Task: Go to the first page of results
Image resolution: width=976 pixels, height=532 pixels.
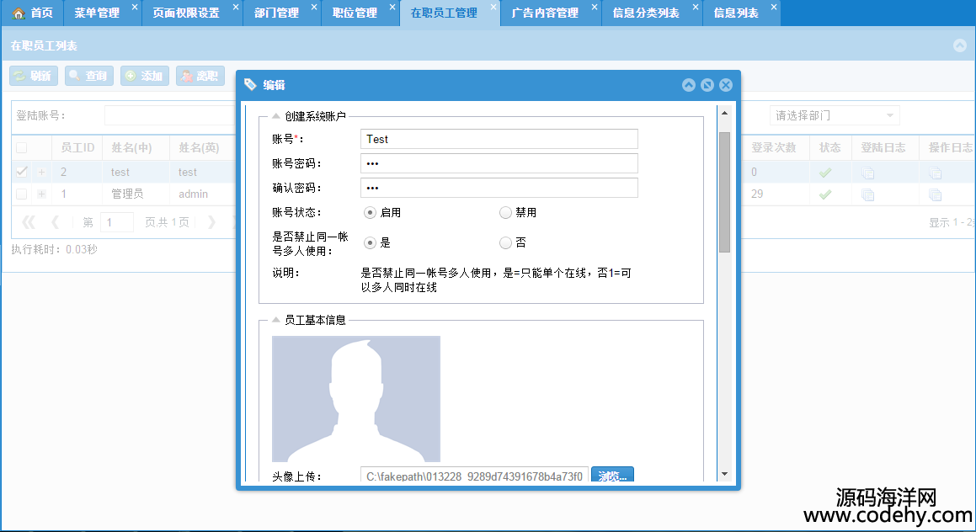Action: [29, 222]
